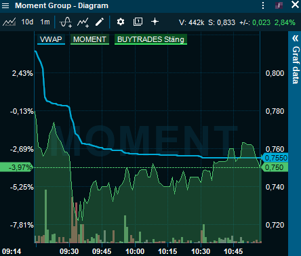The width and height of the screenshot is (301, 256).
Task: Click the Moment Group - Diagram title
Action: [x=62, y=5]
